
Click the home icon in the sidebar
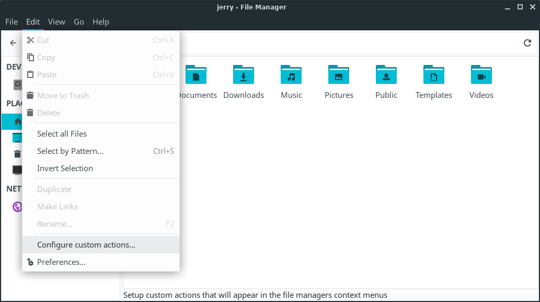(17, 121)
